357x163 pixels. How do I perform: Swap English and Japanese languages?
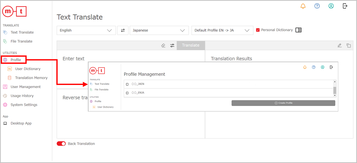(x=123, y=30)
